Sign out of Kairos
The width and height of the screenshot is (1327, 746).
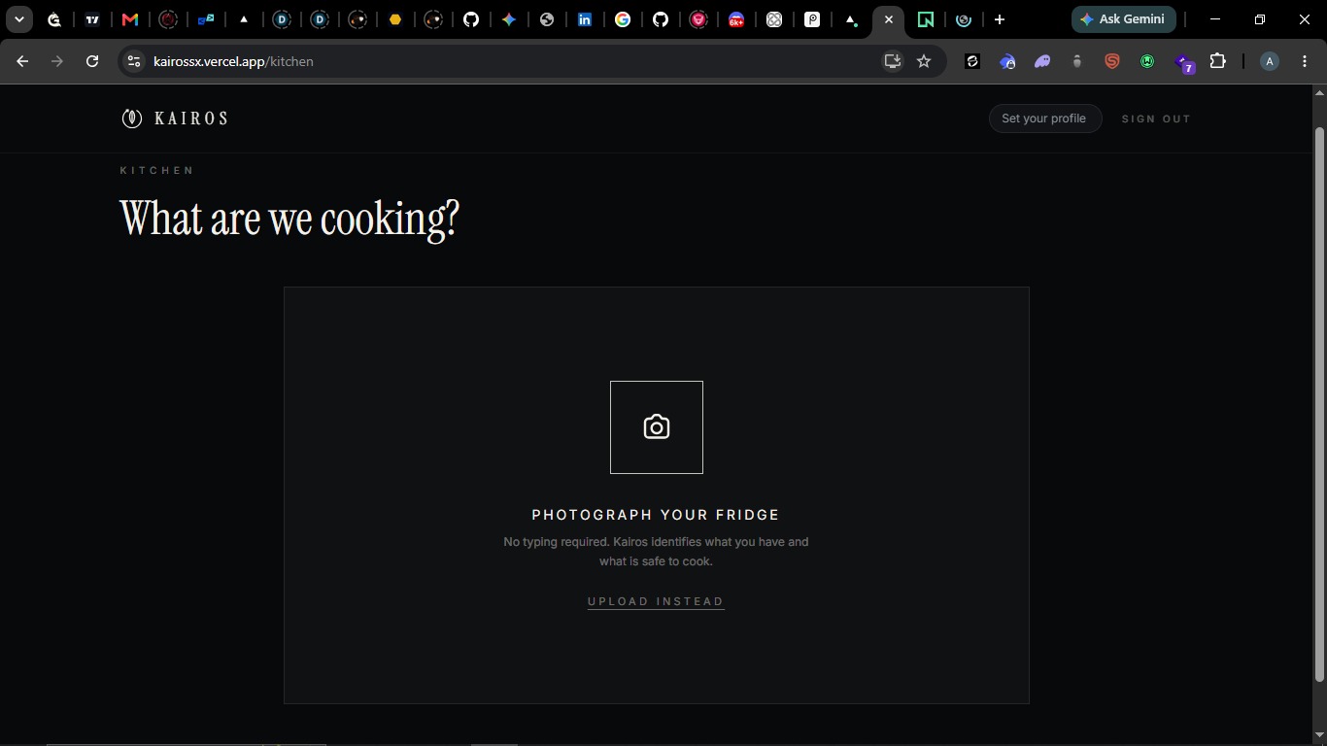[1156, 119]
